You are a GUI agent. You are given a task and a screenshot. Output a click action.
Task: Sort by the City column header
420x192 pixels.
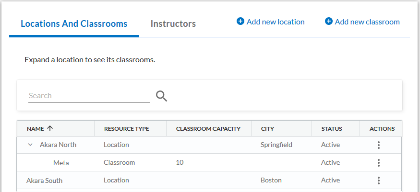tap(267, 129)
